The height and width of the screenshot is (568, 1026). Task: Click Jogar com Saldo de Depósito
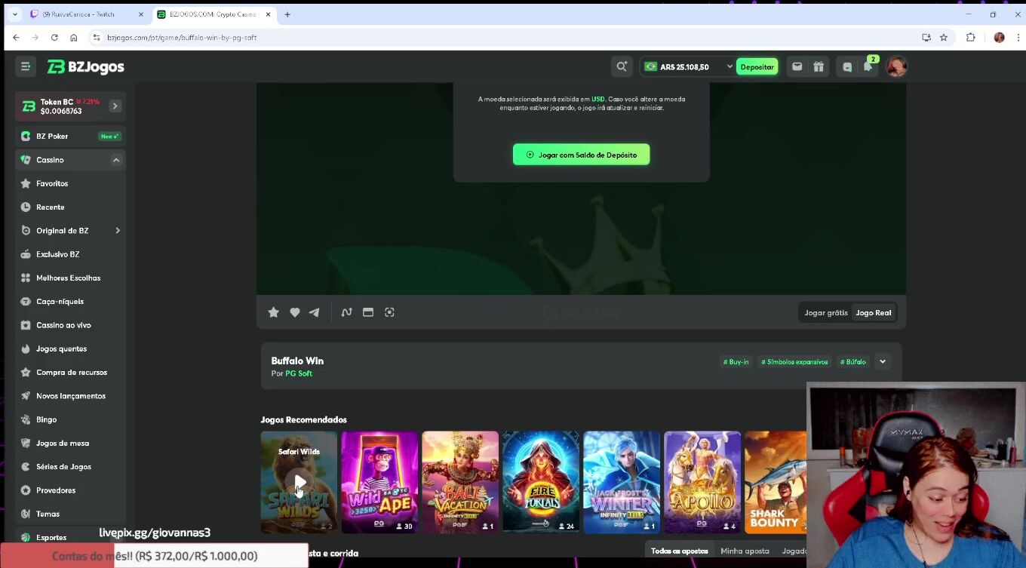pyautogui.click(x=581, y=155)
